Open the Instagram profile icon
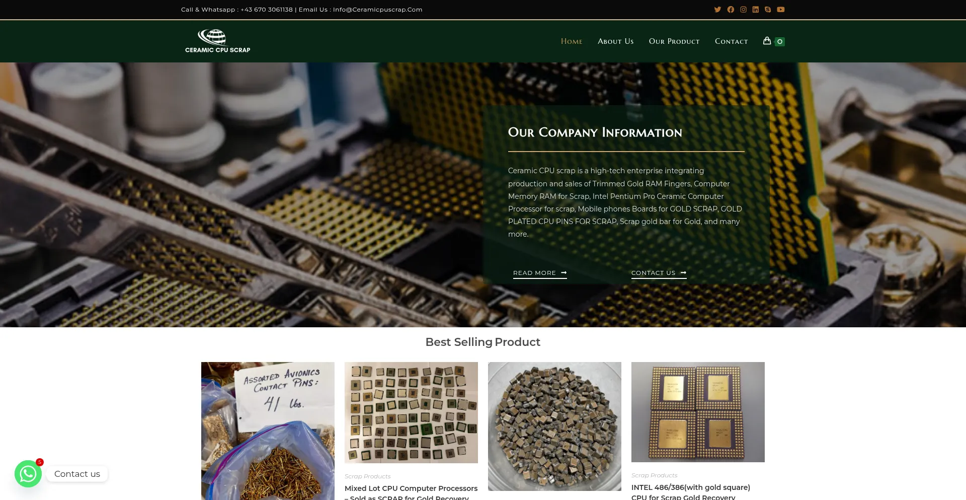The width and height of the screenshot is (966, 500). tap(743, 10)
